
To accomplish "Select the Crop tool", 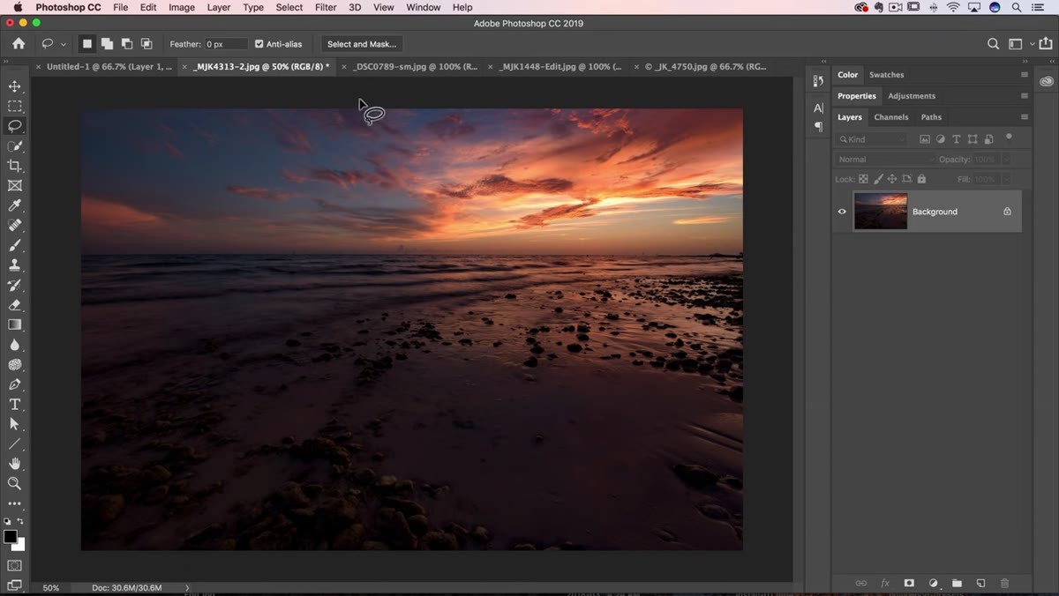I will tap(15, 166).
